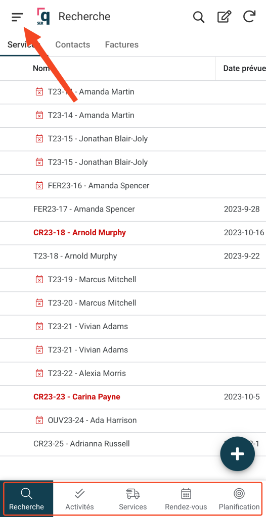
Task: Open Services truck icon in bottom bar
Action: 133,500
